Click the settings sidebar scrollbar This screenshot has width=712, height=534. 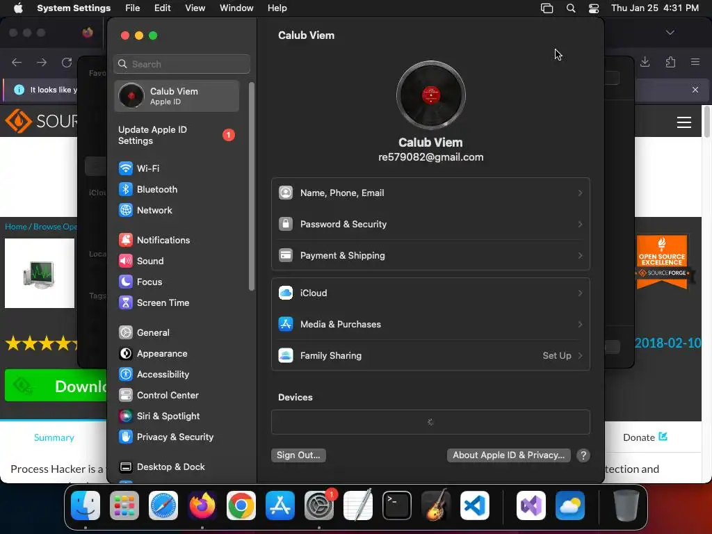(252, 186)
